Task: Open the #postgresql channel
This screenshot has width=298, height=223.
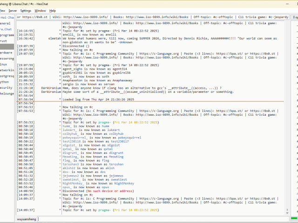Action: tap(7, 76)
